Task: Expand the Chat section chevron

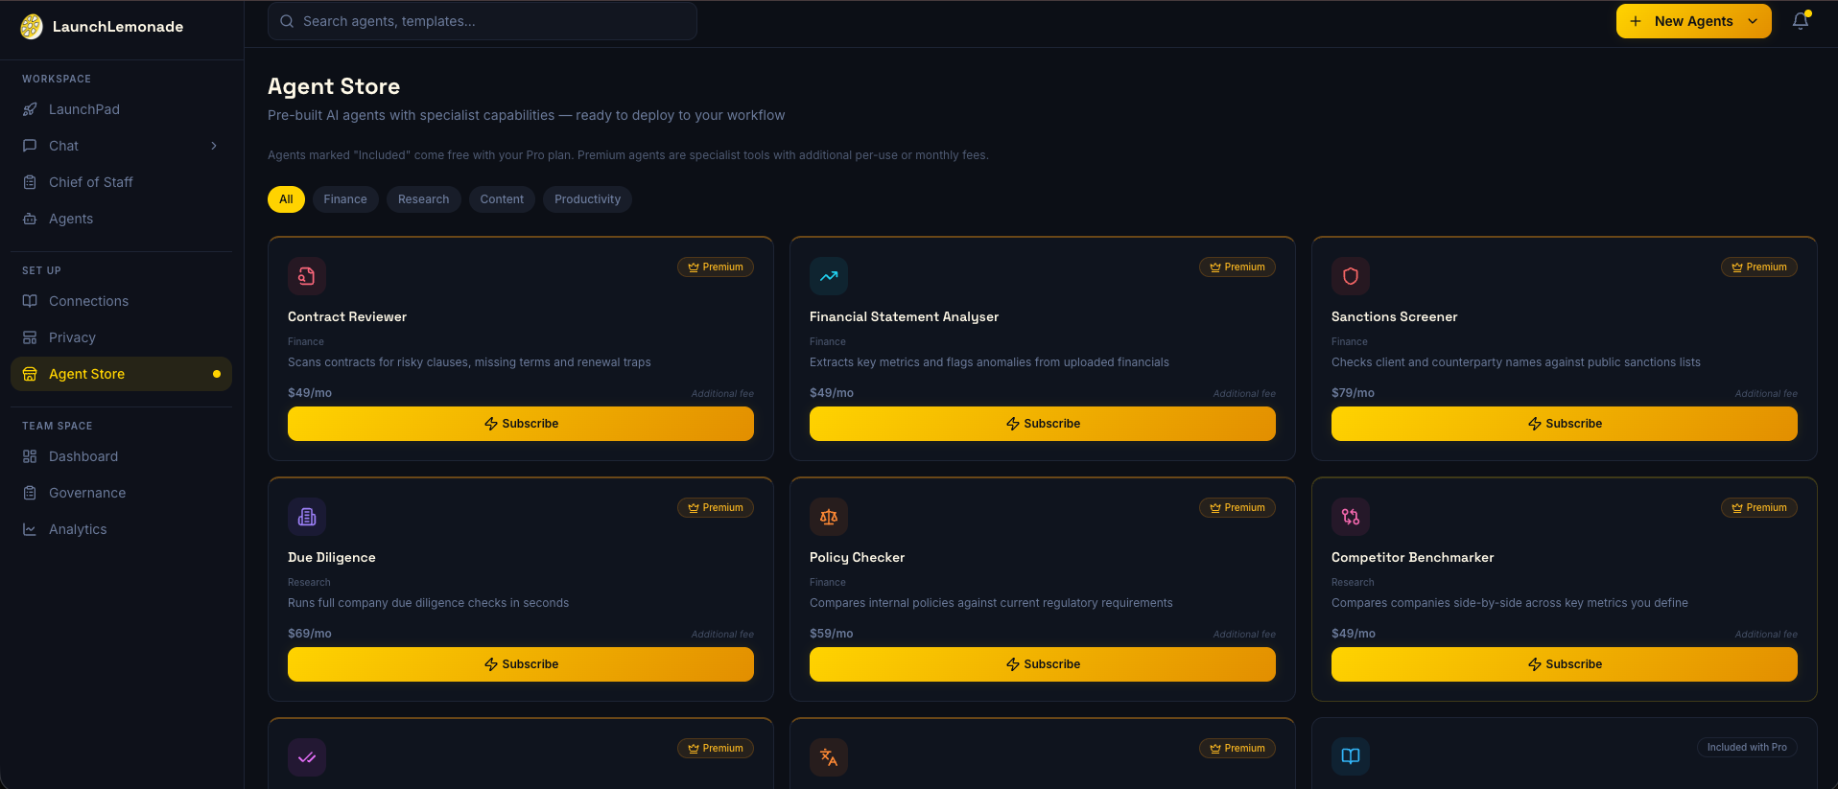Action: coord(214,145)
